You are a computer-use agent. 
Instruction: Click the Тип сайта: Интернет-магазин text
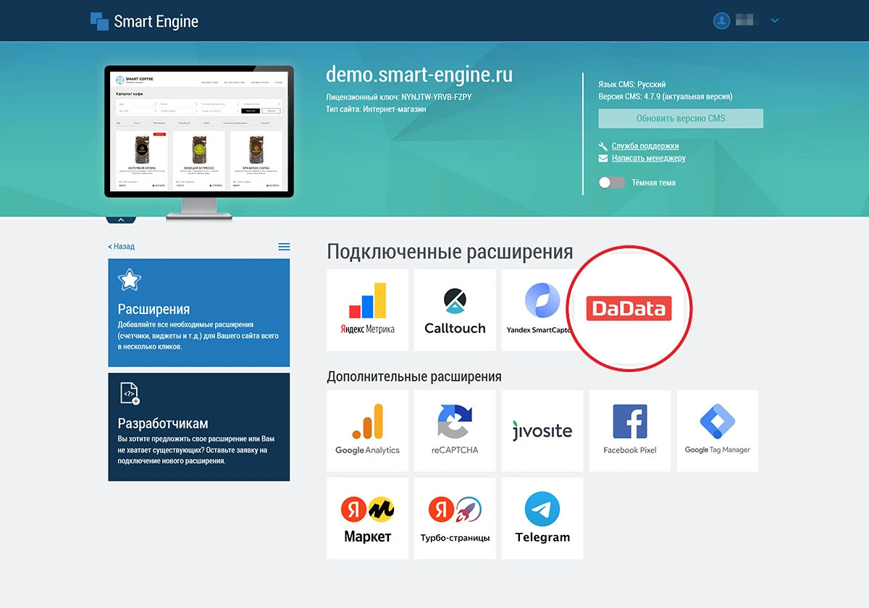point(377,109)
